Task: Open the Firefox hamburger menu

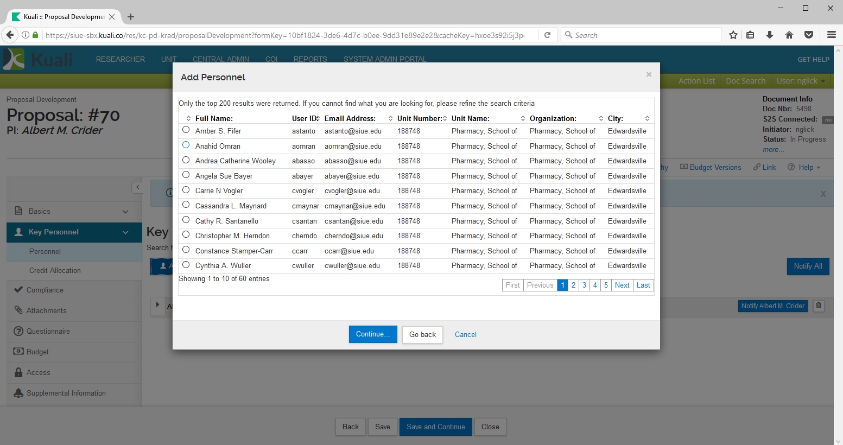Action: coord(831,35)
